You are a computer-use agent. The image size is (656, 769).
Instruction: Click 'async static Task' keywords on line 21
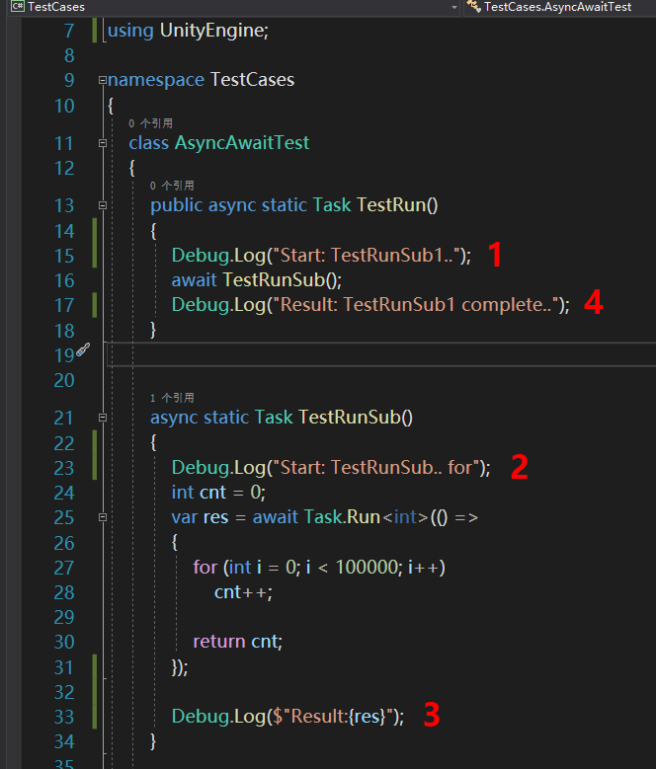pyautogui.click(x=221, y=418)
